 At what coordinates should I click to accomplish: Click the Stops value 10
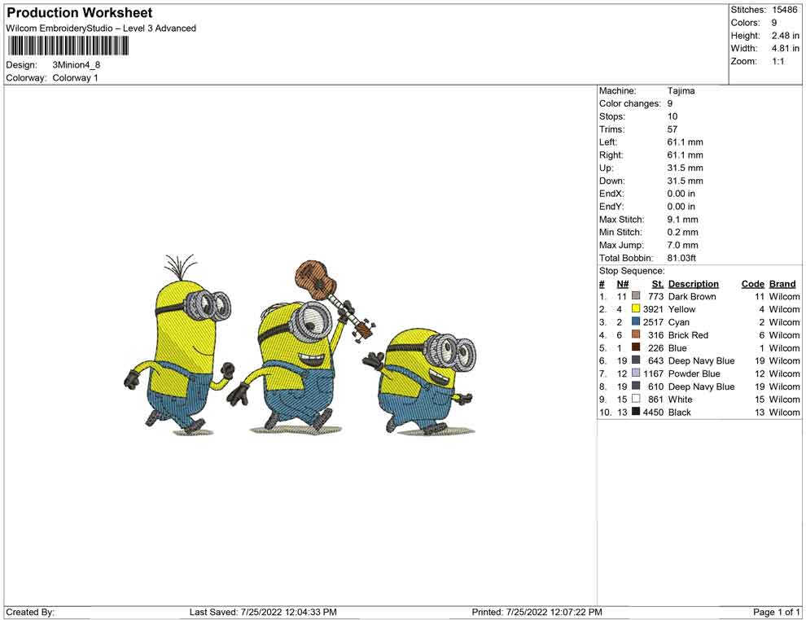coord(672,116)
